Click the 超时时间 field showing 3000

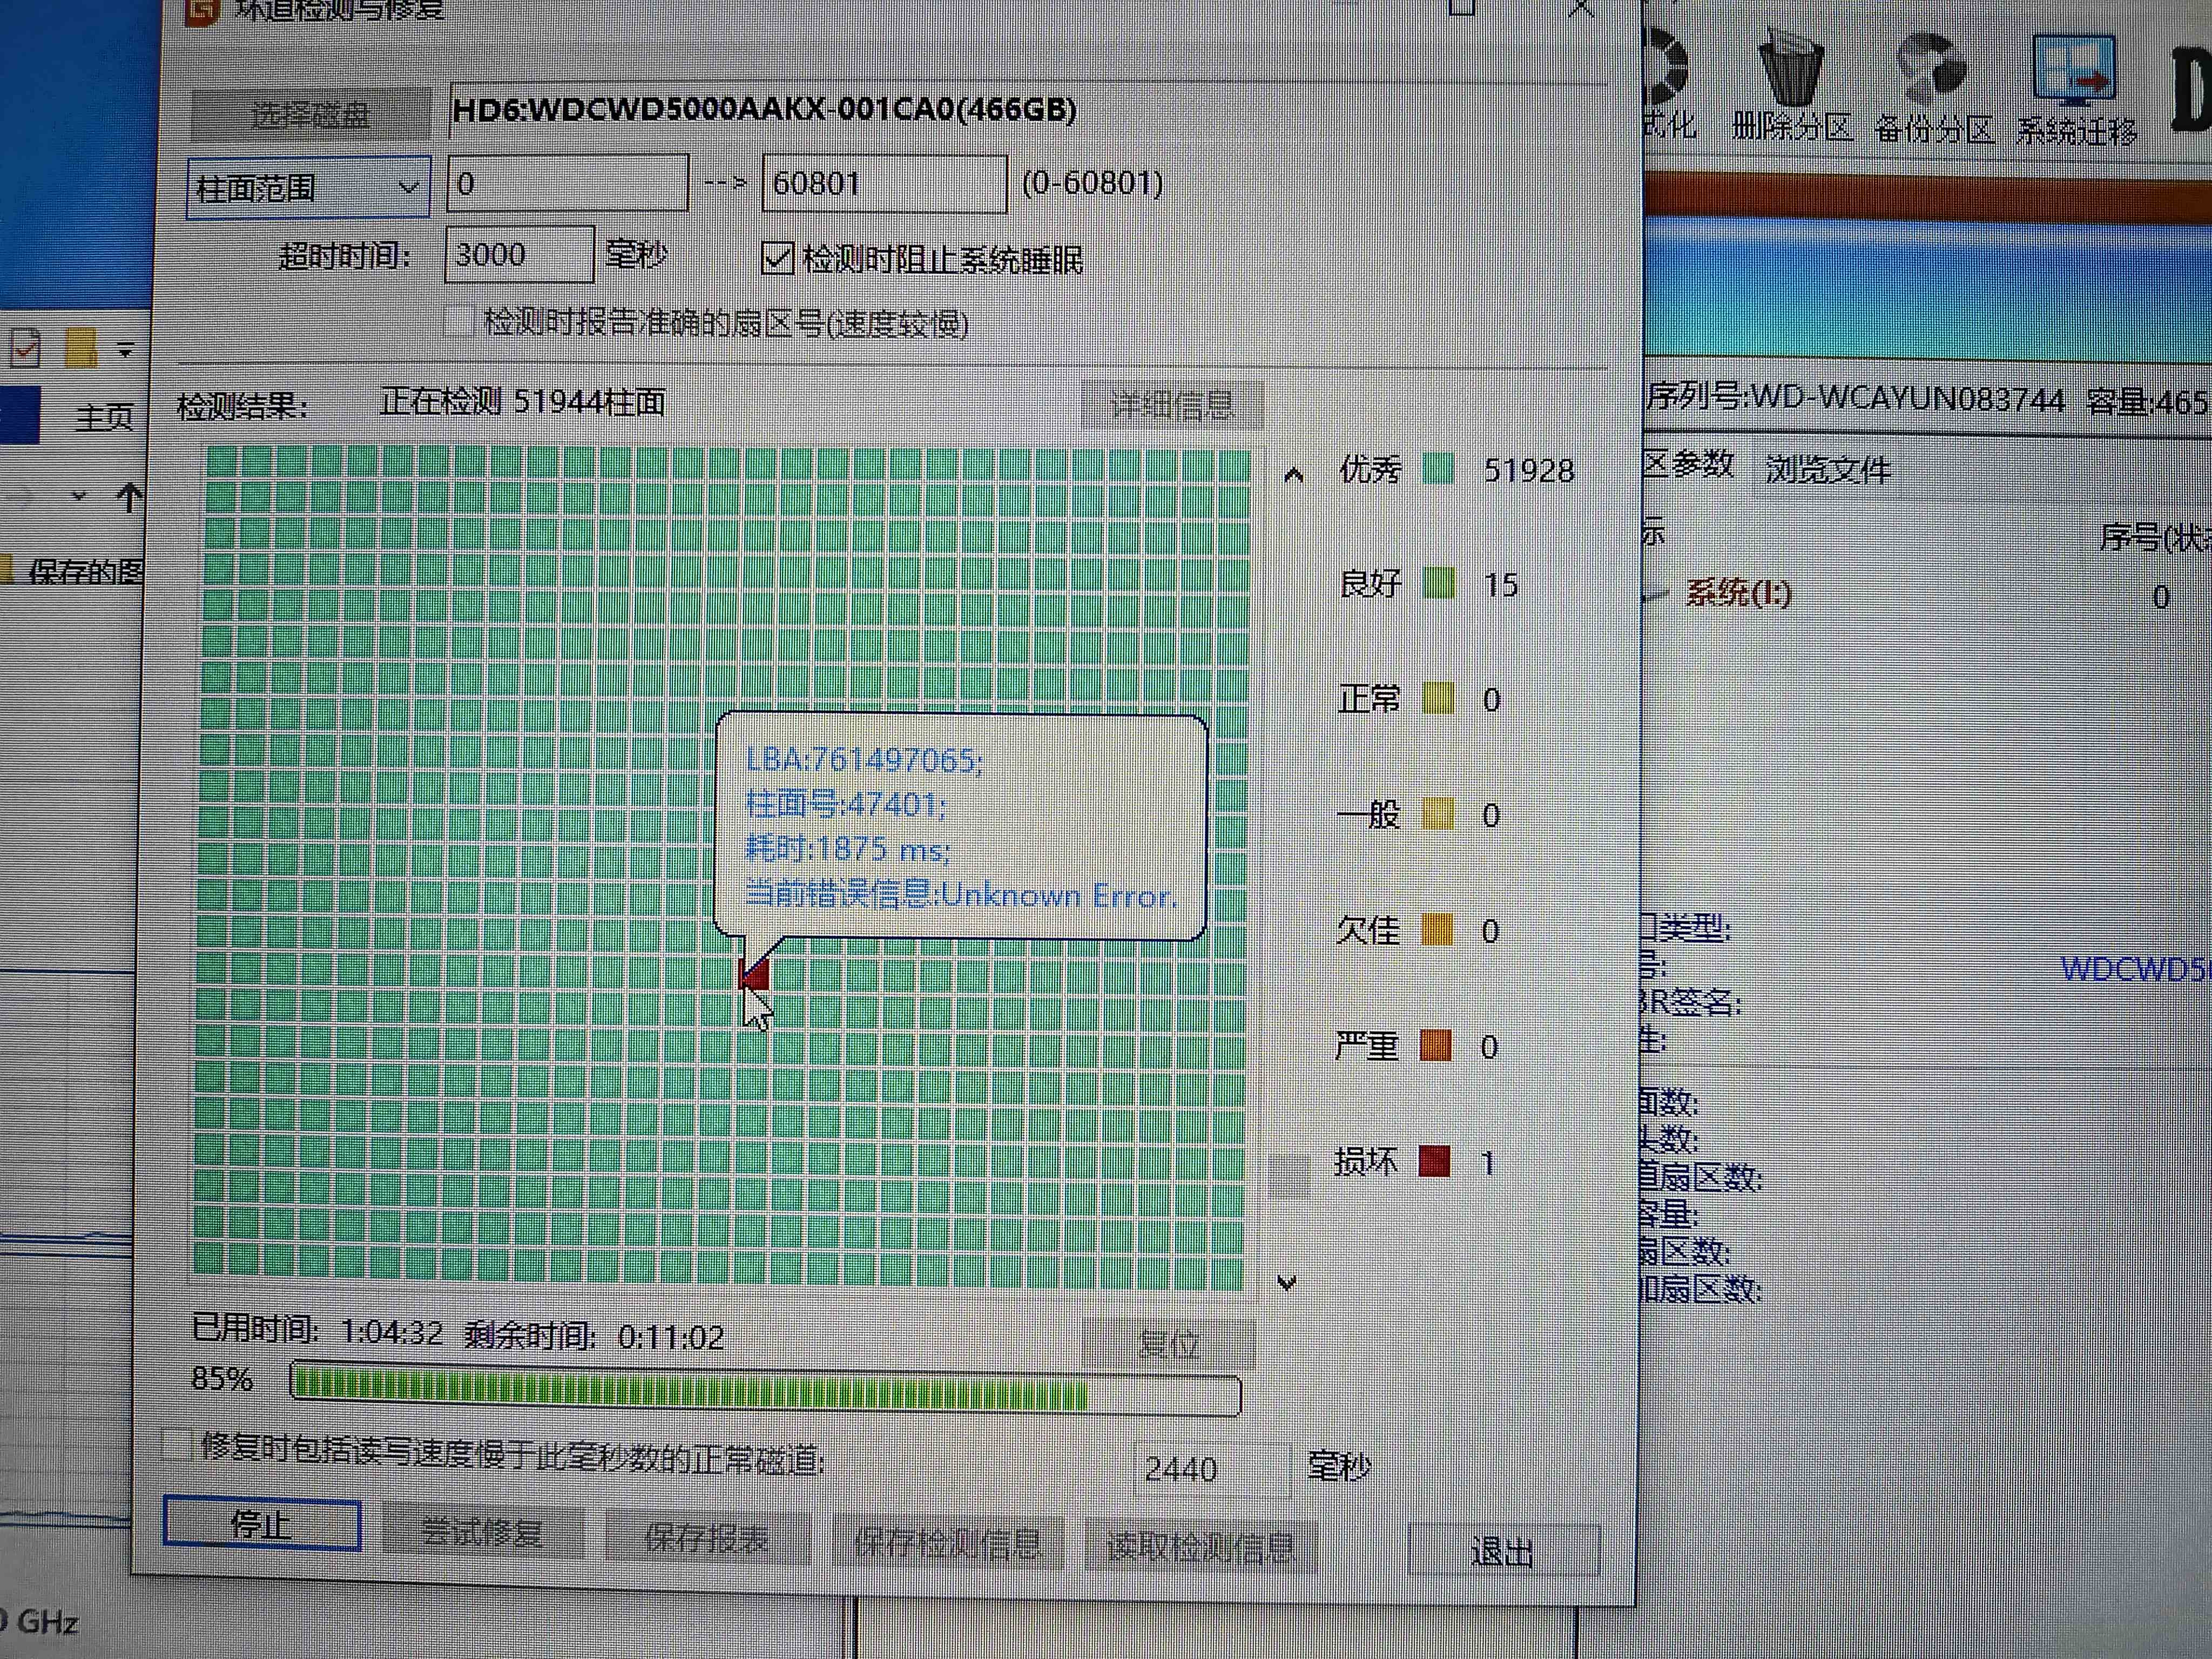[x=519, y=254]
